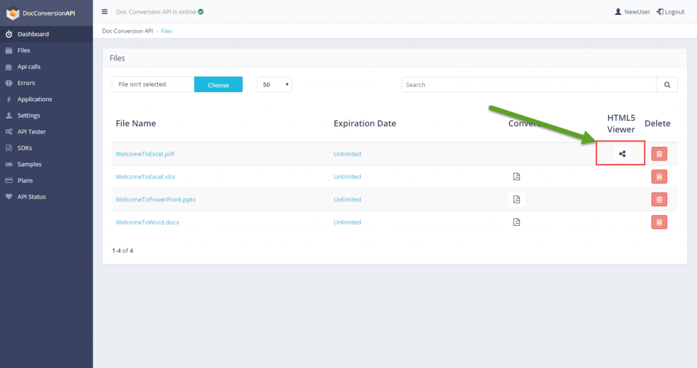This screenshot has width=697, height=368.
Task: Click the API Tester gears icon
Action: coord(9,131)
